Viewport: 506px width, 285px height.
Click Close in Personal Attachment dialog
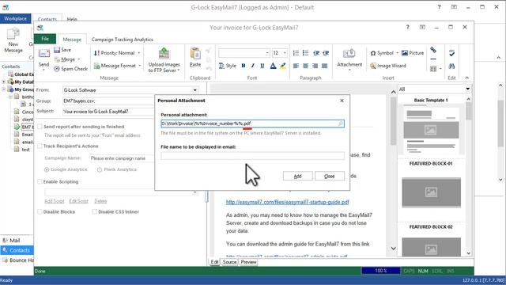pos(330,176)
